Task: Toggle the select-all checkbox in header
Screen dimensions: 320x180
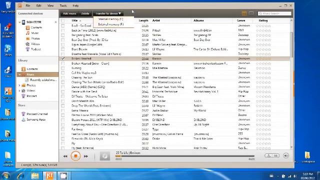Action: point(63,20)
